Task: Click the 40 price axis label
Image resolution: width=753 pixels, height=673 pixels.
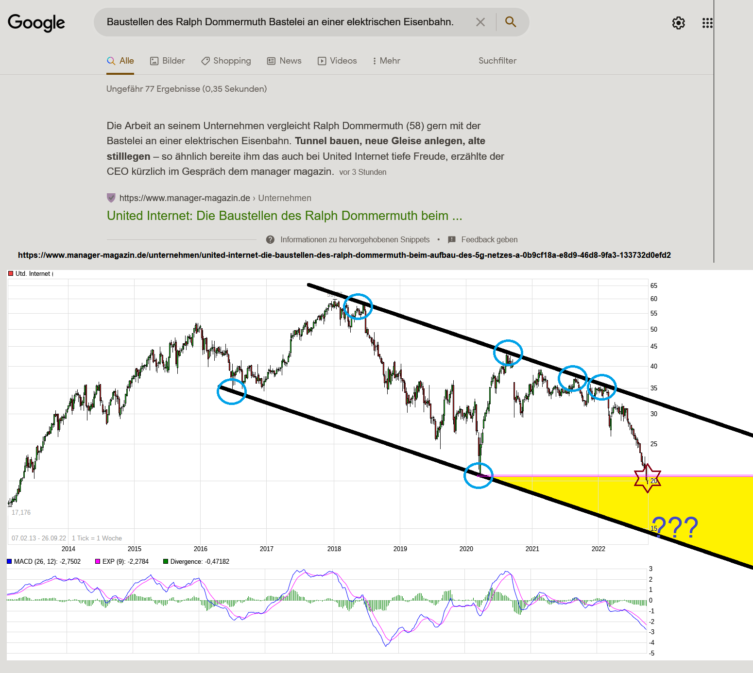Action: pos(654,366)
